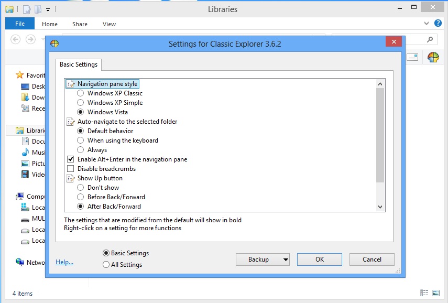The width and height of the screenshot is (448, 303).
Task: Open the Backup button dropdown arrow
Action: (286, 259)
